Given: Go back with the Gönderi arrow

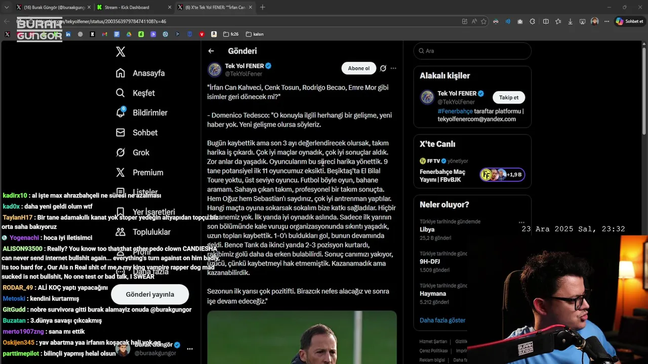Looking at the screenshot, I should coord(211,51).
